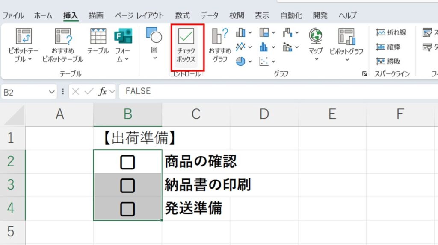Insert hierarchy treemap chart
The width and height of the screenshot is (438, 245).
(x=264, y=32)
